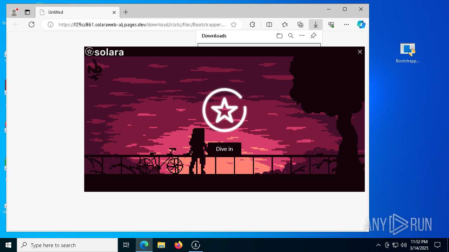Screen dimensions: 449x252
Task: Open volume control in system tray
Action: [403, 245]
